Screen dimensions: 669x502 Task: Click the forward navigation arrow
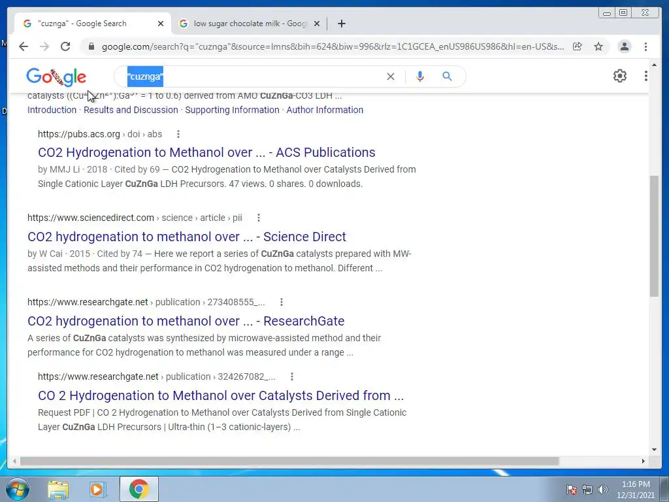coord(44,46)
